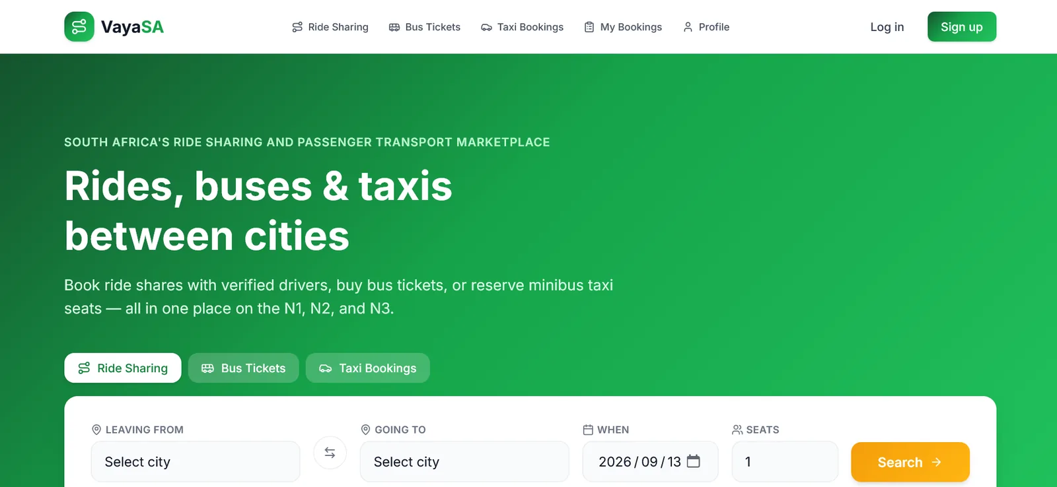Open Bus Tickets in the top navigation
Image resolution: width=1057 pixels, height=487 pixels.
click(x=425, y=27)
